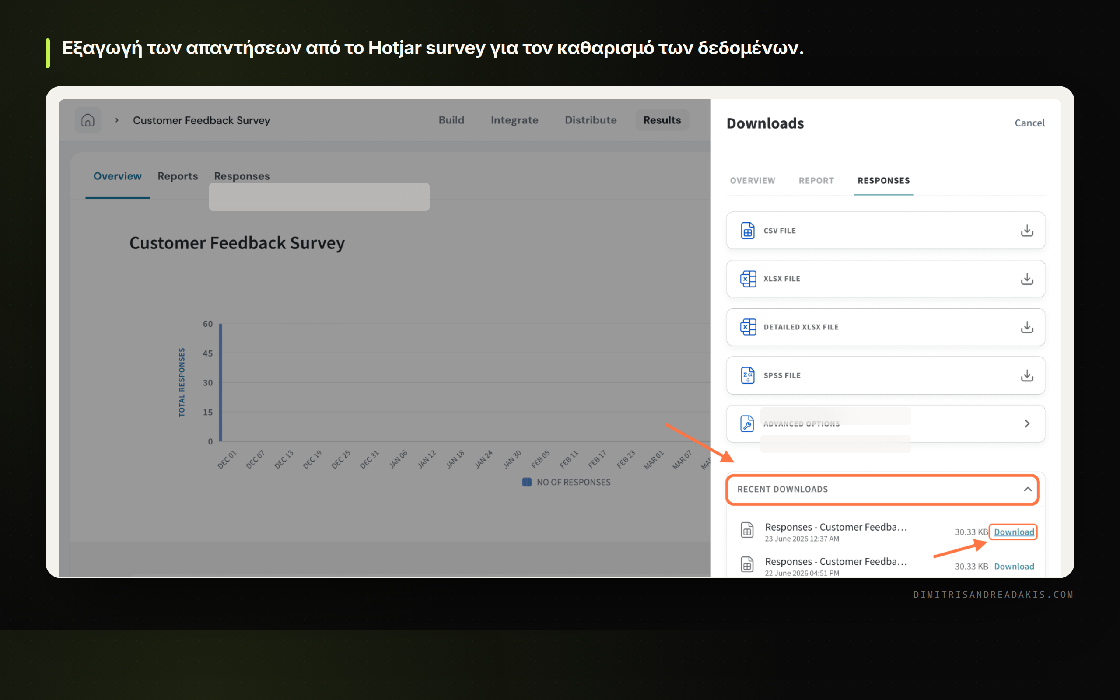Collapse the Recent Downloads section
This screenshot has height=700, width=1120.
point(1027,490)
